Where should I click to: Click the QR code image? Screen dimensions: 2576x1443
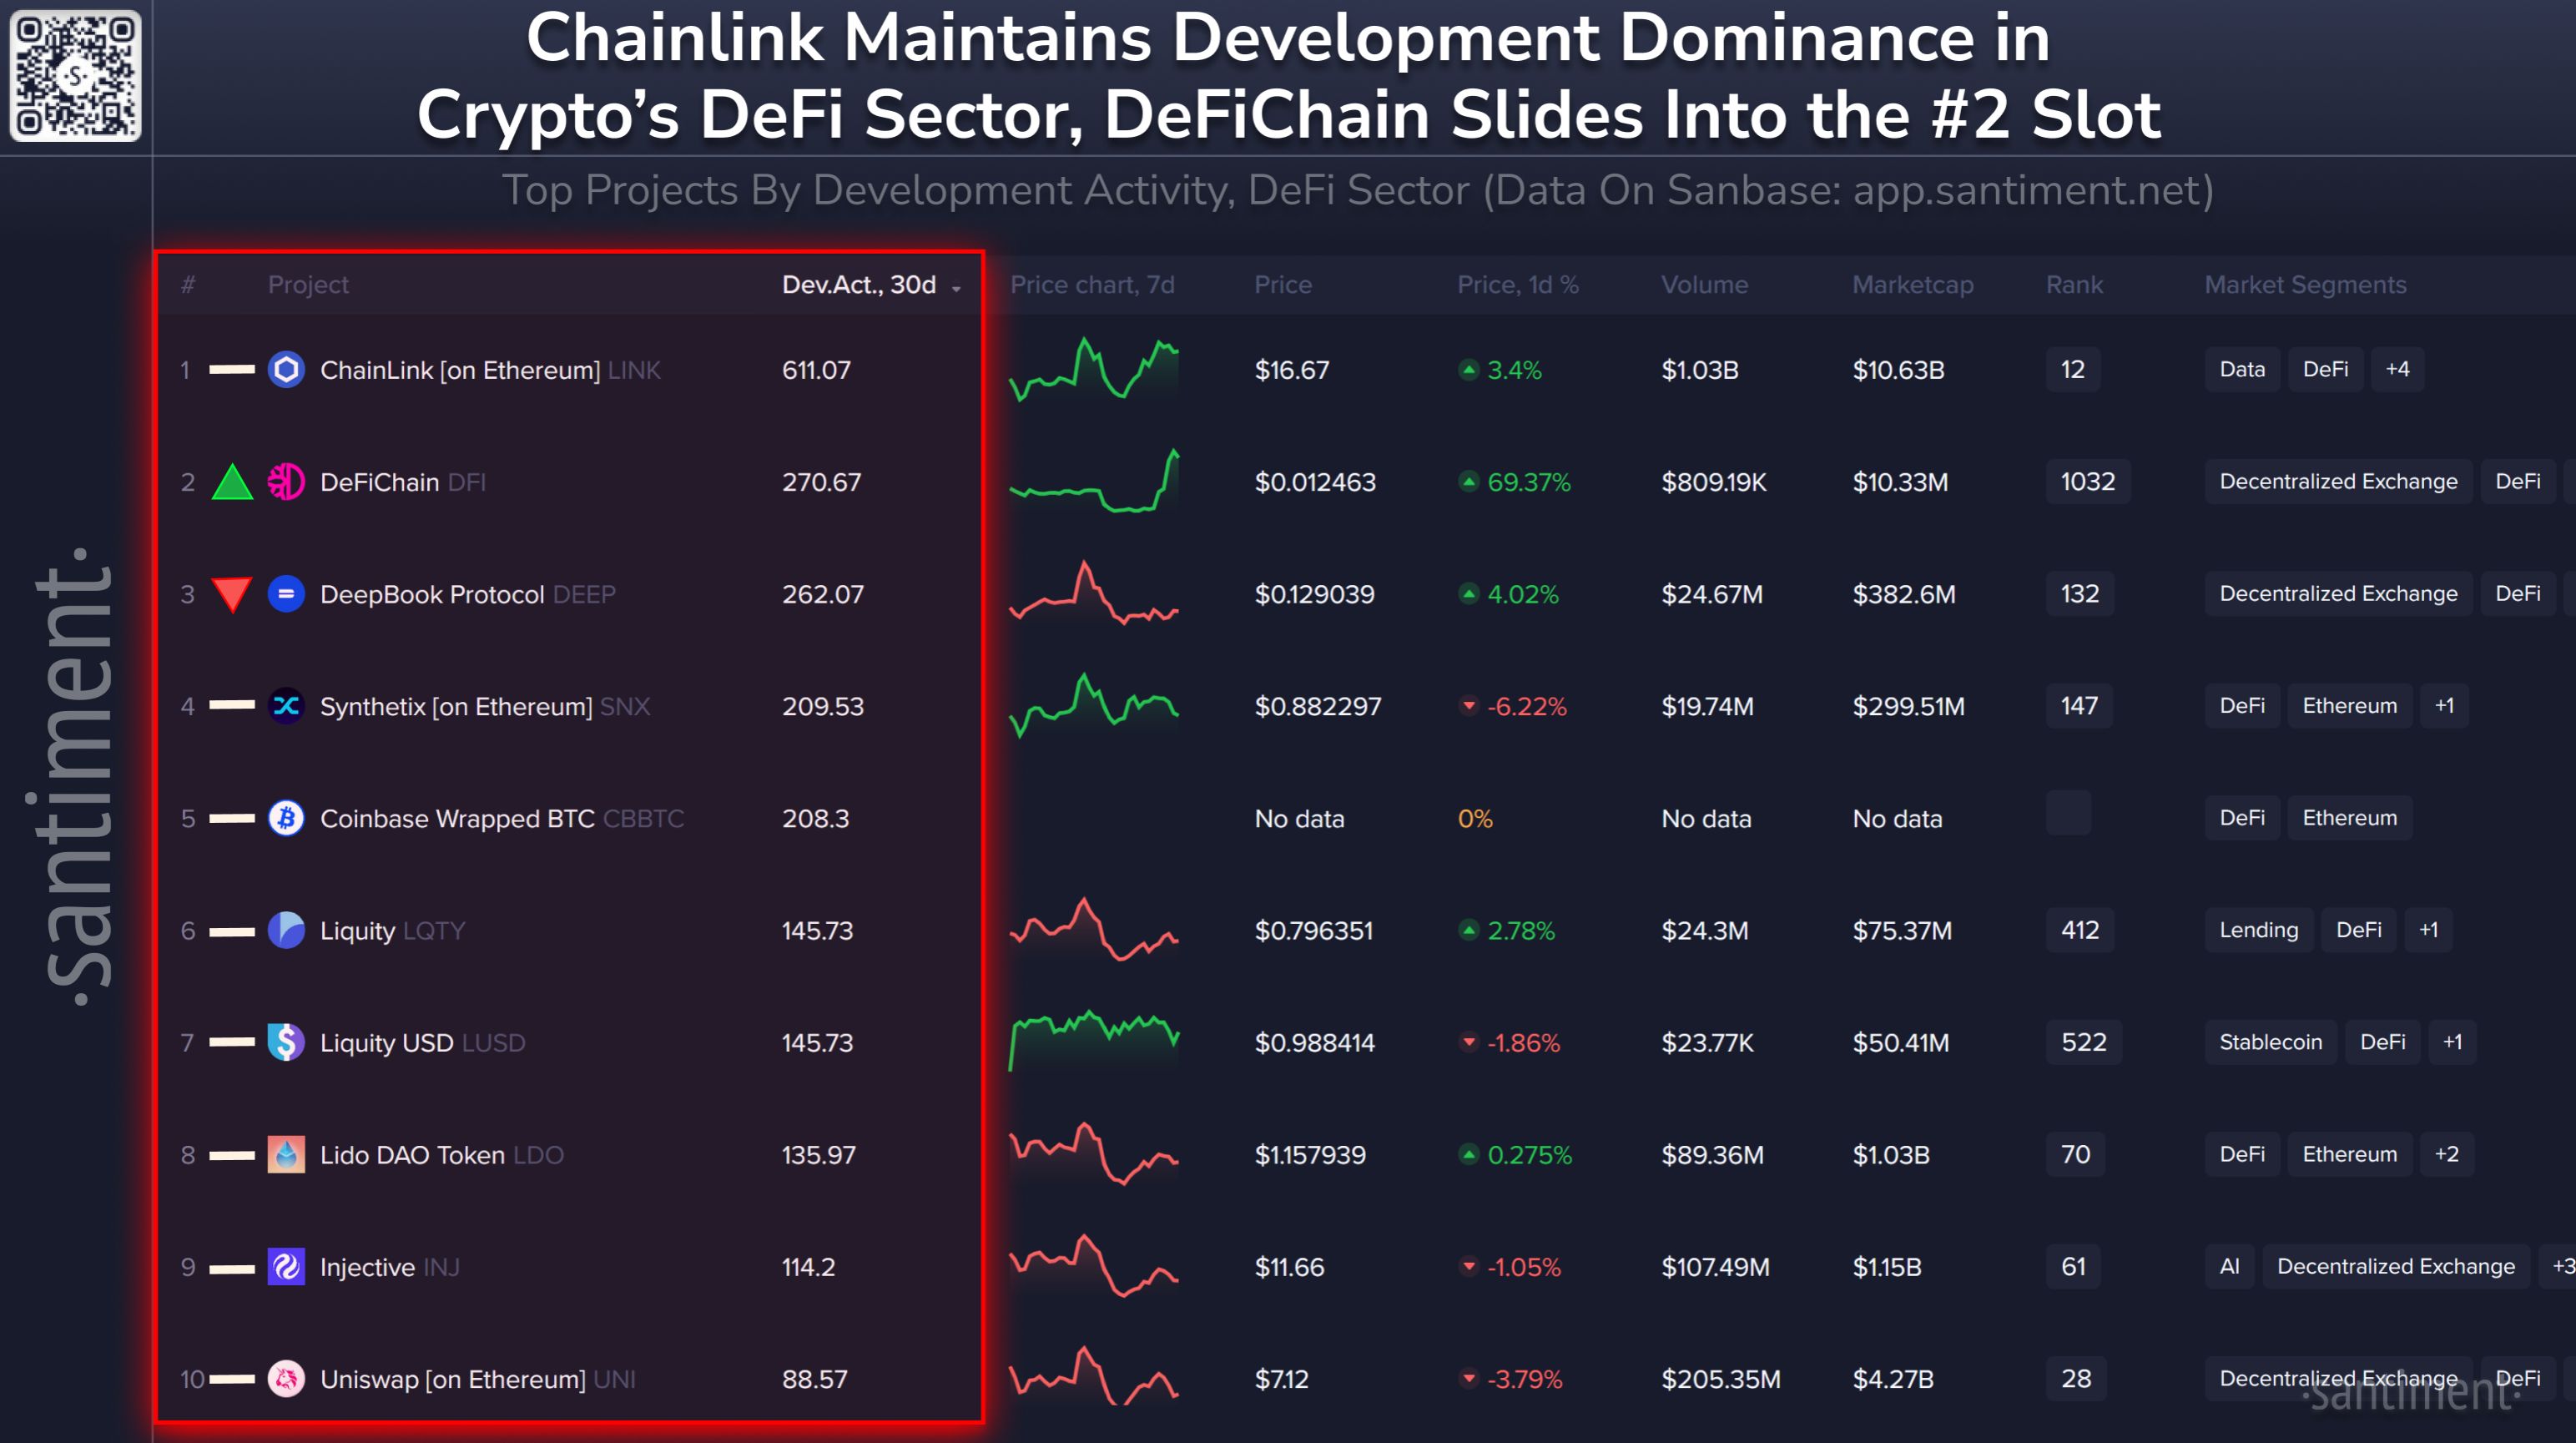click(75, 76)
